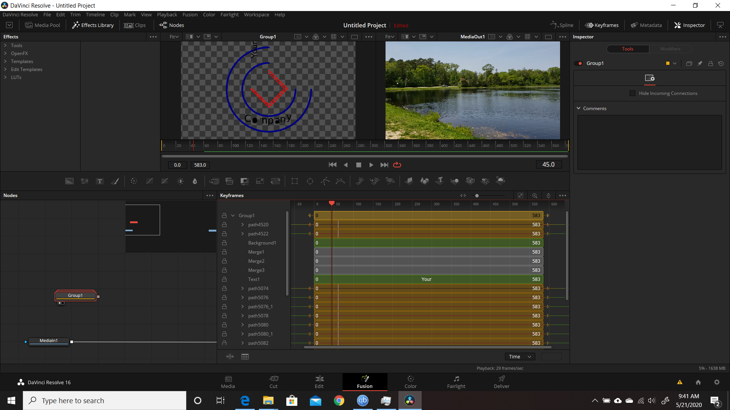Toggle the Media Pool panel
The width and height of the screenshot is (730, 410).
pos(43,25)
